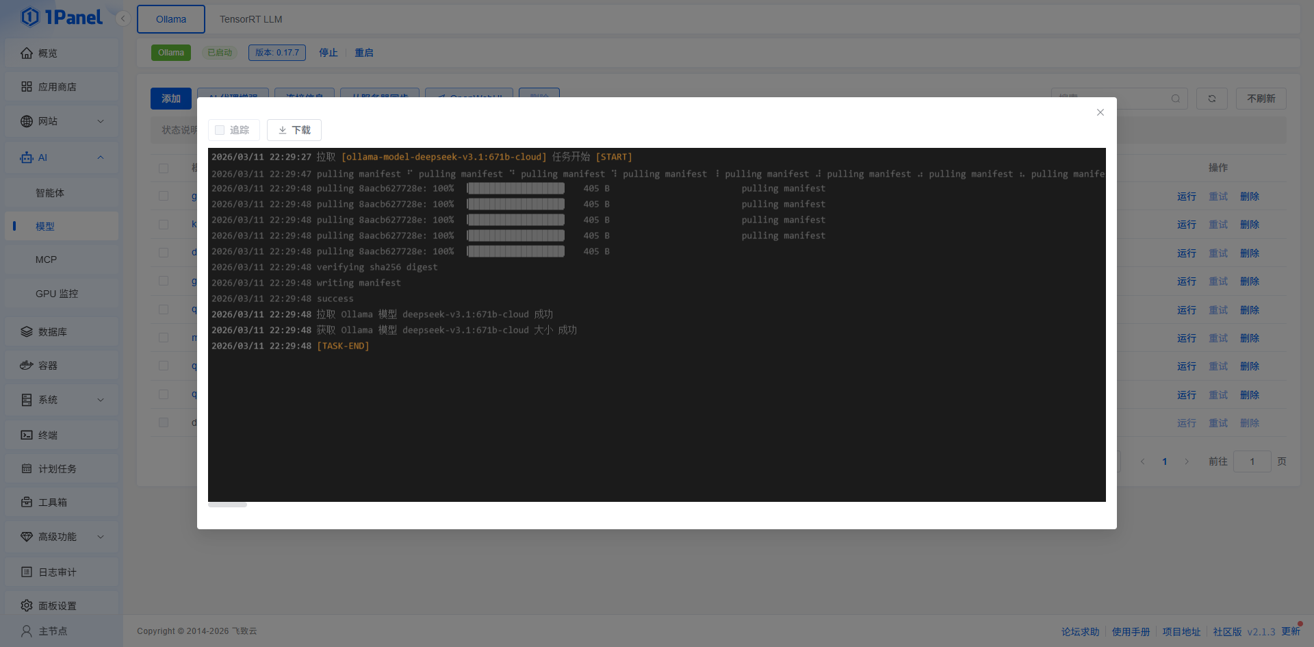The image size is (1314, 647).
Task: Click the 终端 terminal icon
Action: tap(27, 435)
